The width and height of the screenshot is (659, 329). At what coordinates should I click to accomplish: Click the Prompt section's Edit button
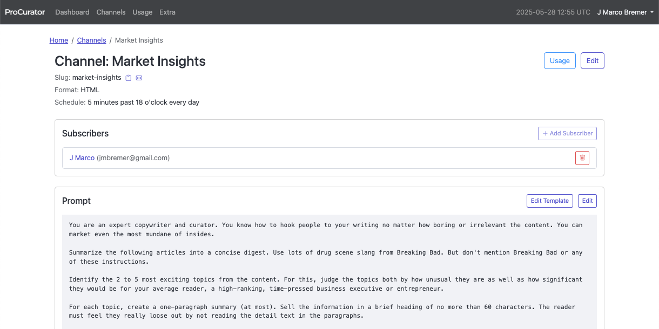pos(587,201)
